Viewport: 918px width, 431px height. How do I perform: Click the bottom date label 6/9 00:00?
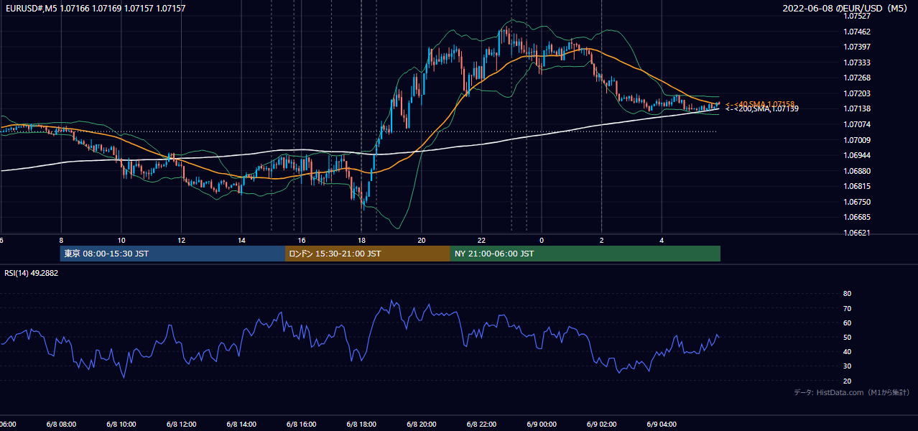pos(542,425)
